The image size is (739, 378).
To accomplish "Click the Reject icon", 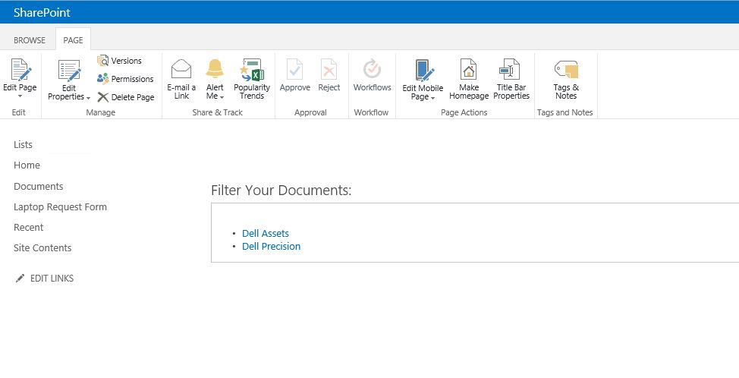I will (329, 70).
